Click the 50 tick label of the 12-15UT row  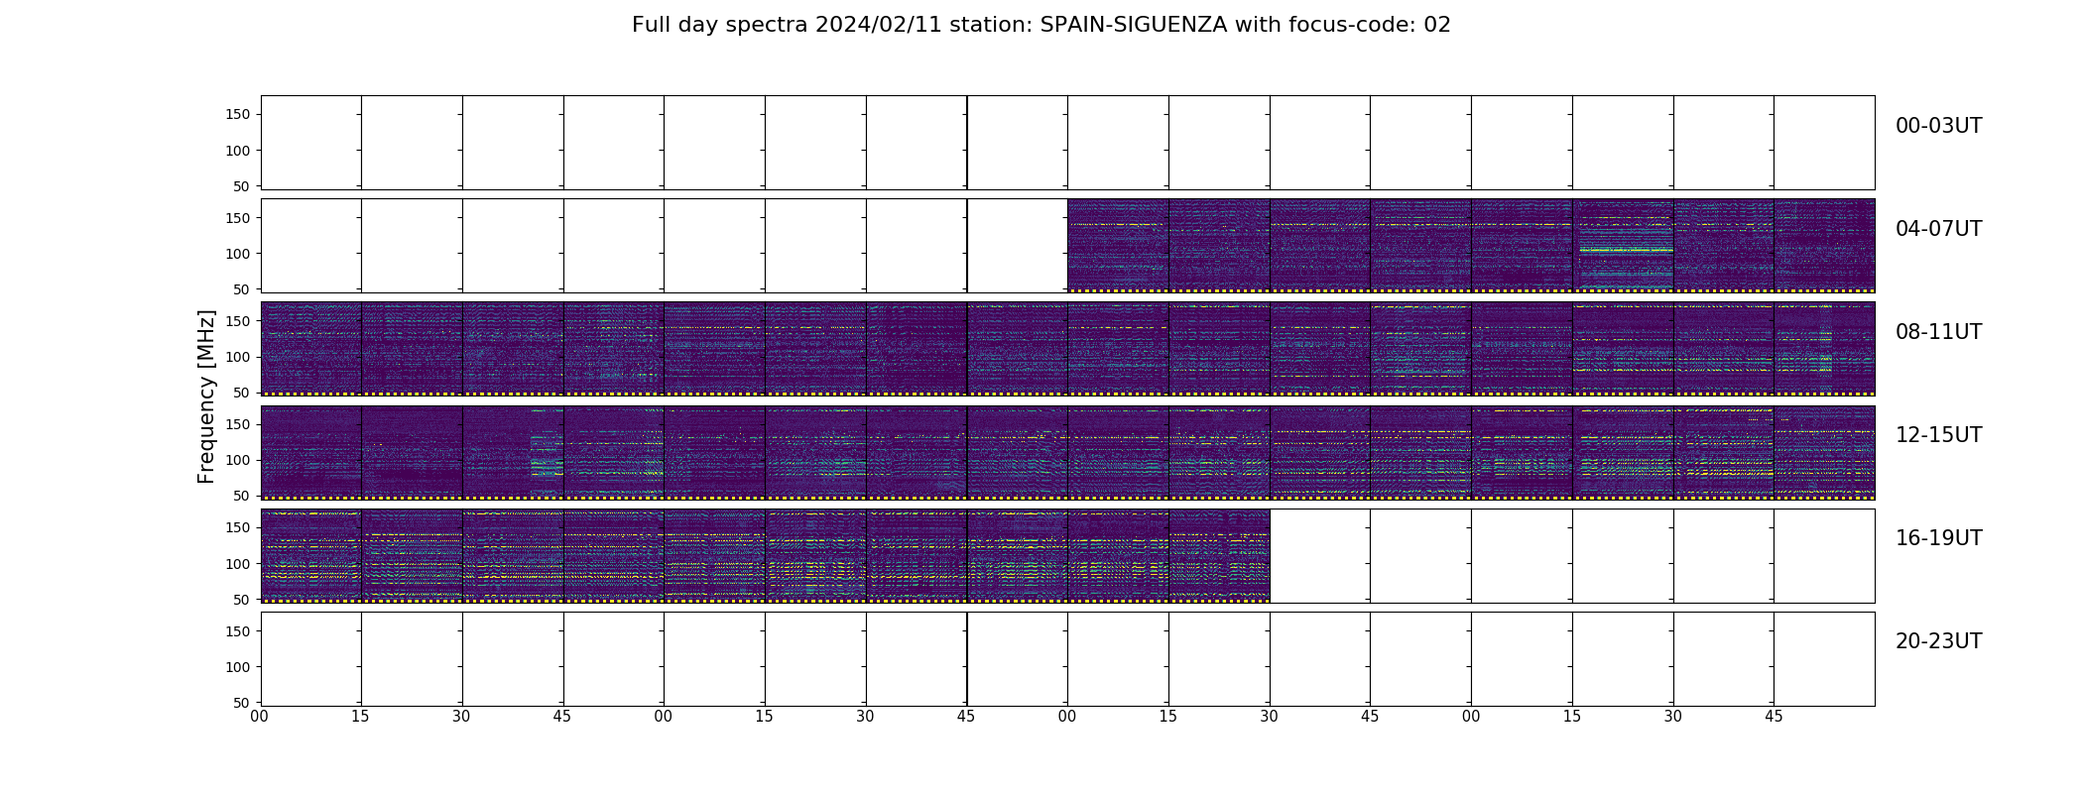click(x=242, y=496)
